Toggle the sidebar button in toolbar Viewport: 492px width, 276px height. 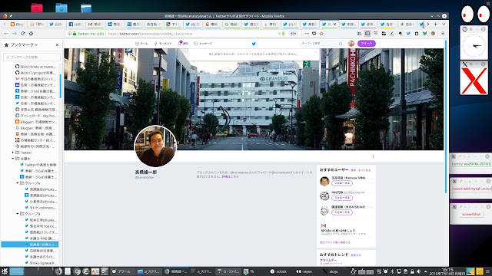pos(367,34)
